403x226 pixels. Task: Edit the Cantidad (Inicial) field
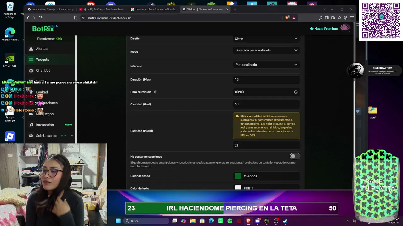pyautogui.click(x=266, y=145)
